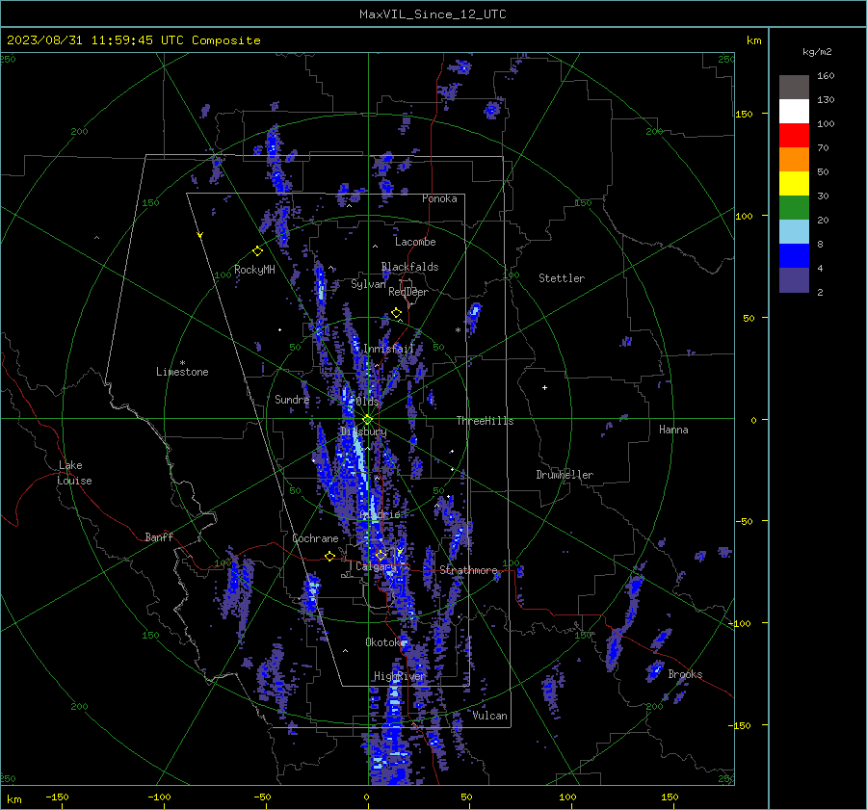Click the Stettler city label
Viewport: 867px width, 810px height.
(562, 278)
